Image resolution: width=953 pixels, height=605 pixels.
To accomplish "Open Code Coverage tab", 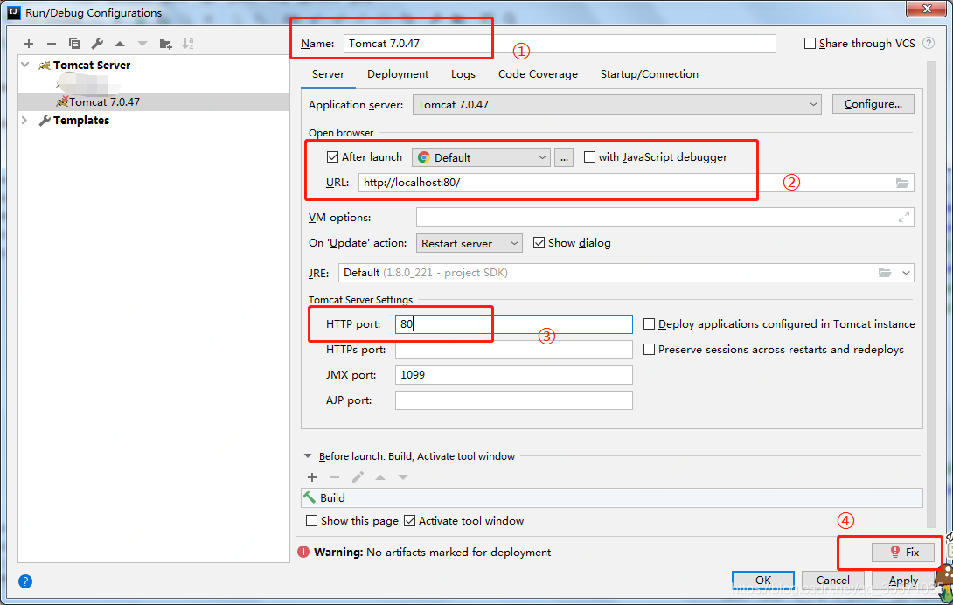I will point(538,74).
